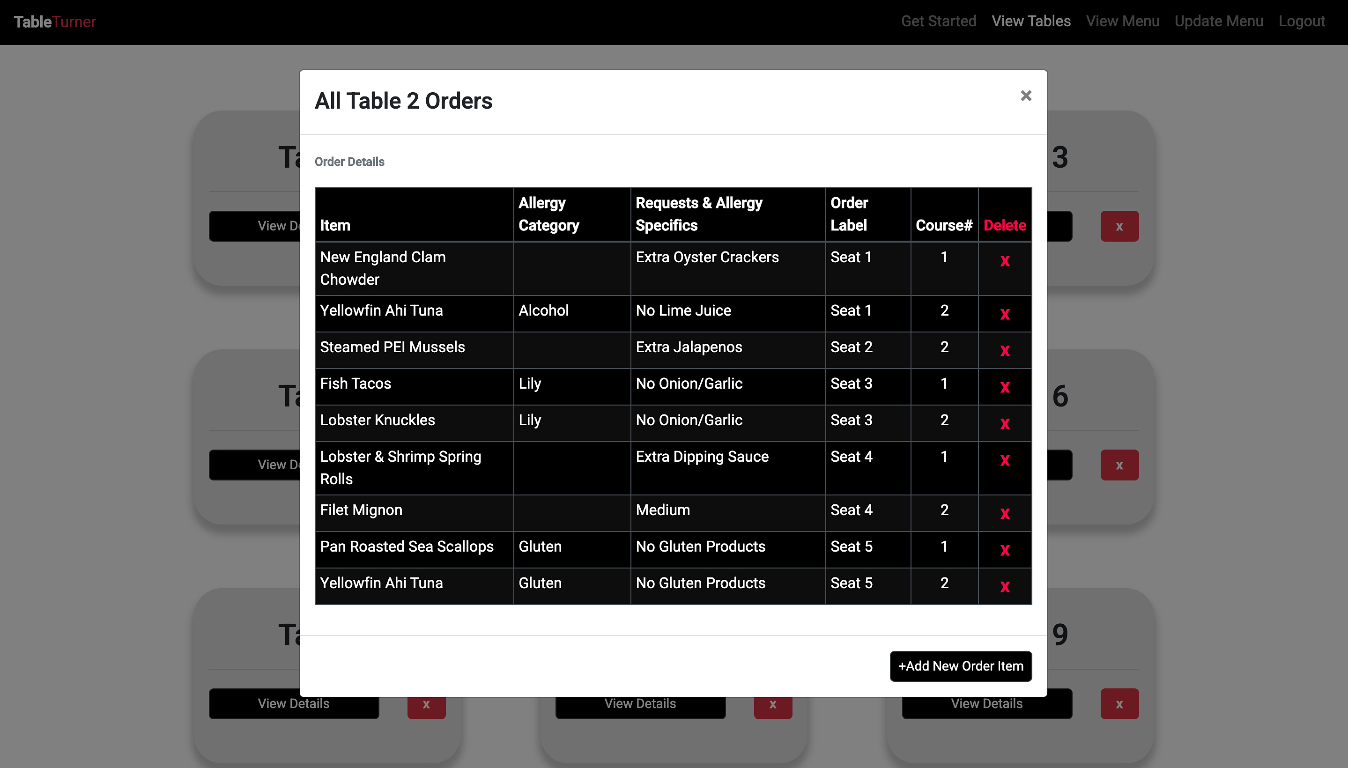Viewport: 1348px width, 768px height.
Task: Delete the New England Clam Chowder order
Action: [x=1005, y=260]
